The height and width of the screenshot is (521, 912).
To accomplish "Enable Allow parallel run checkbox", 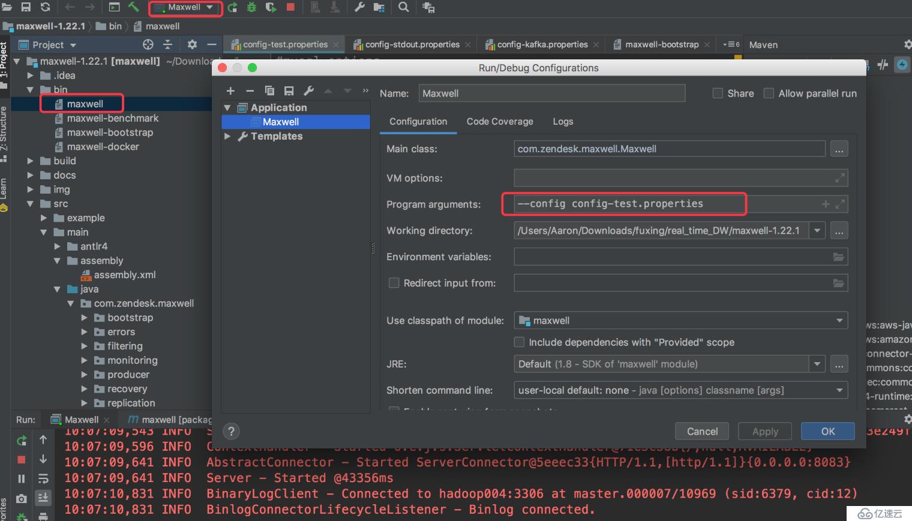I will (769, 93).
